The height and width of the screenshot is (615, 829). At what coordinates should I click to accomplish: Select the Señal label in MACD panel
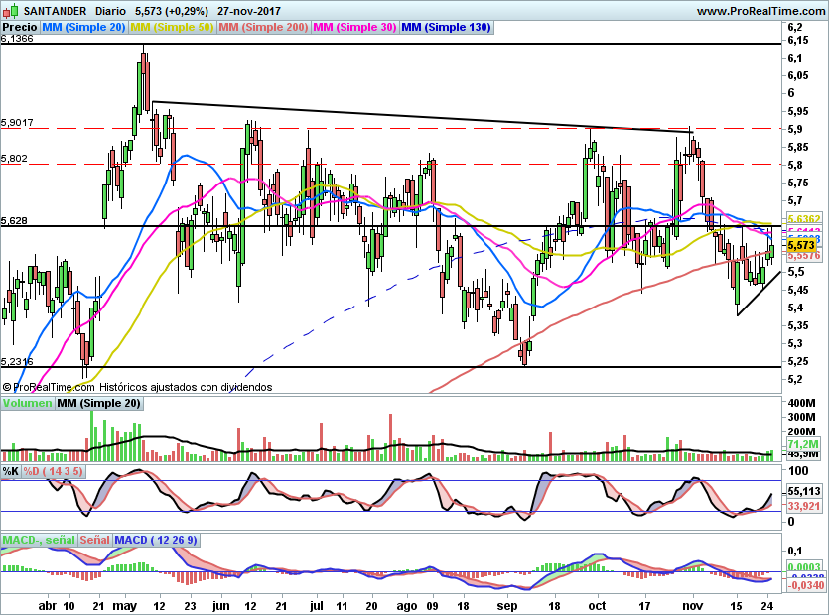pyautogui.click(x=95, y=540)
